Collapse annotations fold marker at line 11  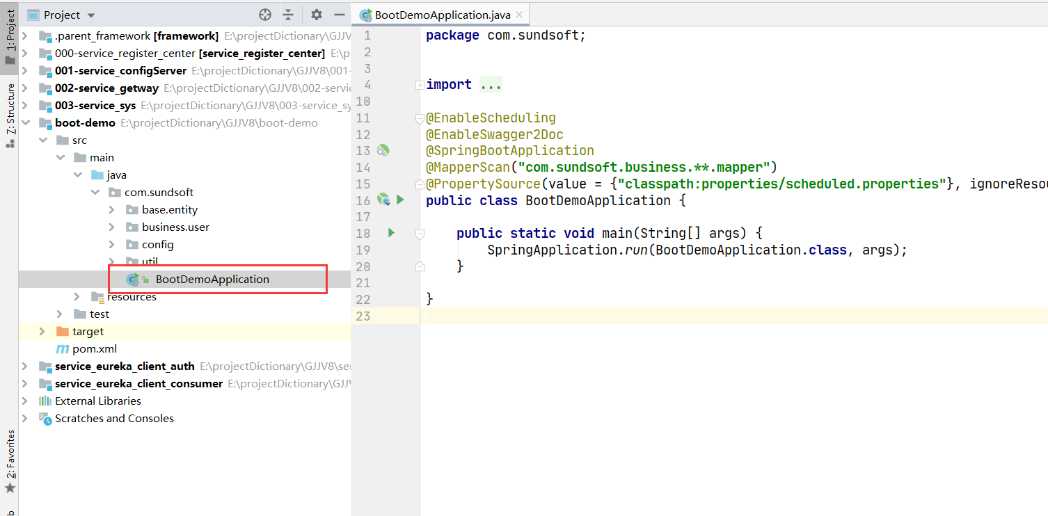click(419, 118)
